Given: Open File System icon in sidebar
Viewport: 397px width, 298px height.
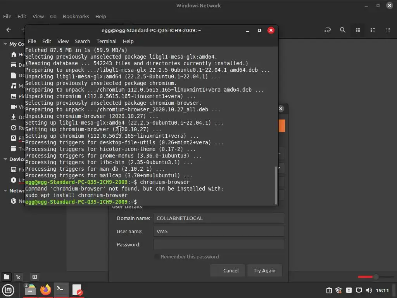Looking at the screenshot, I should pos(14,138).
